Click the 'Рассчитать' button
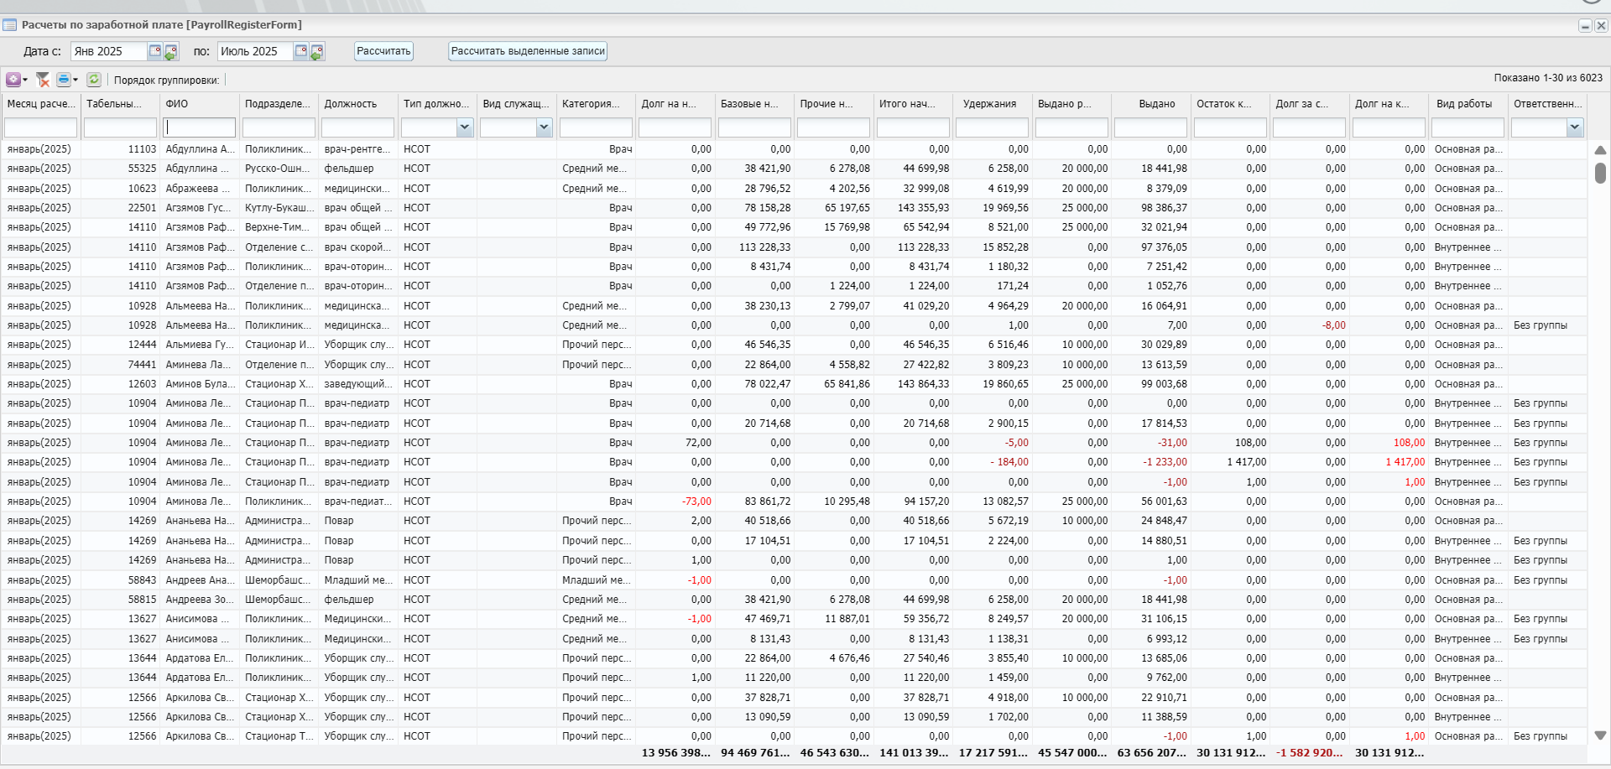1611x769 pixels. coord(383,51)
